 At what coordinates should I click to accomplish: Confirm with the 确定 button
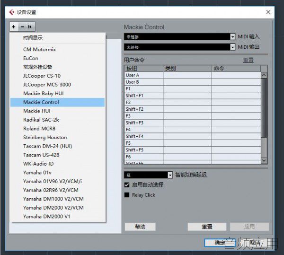point(220,243)
